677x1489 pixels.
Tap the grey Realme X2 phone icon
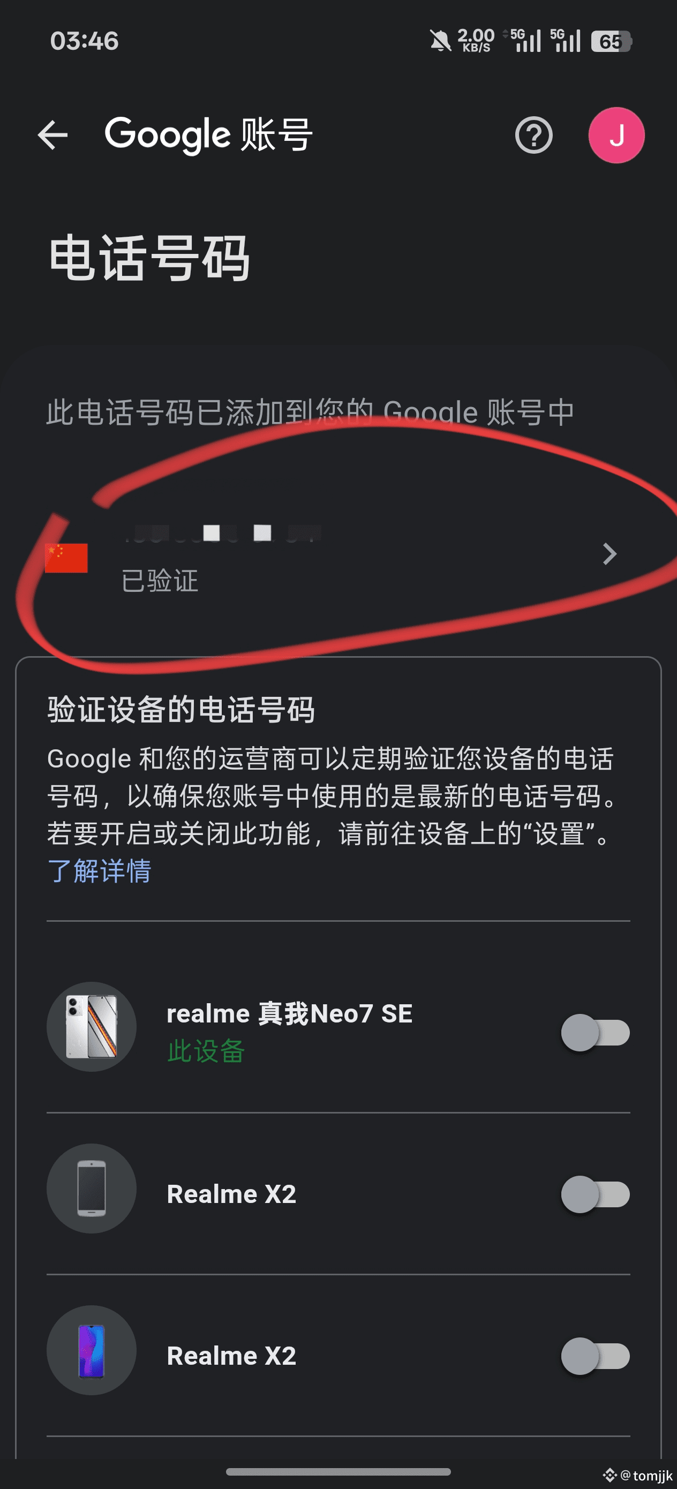(92, 1189)
